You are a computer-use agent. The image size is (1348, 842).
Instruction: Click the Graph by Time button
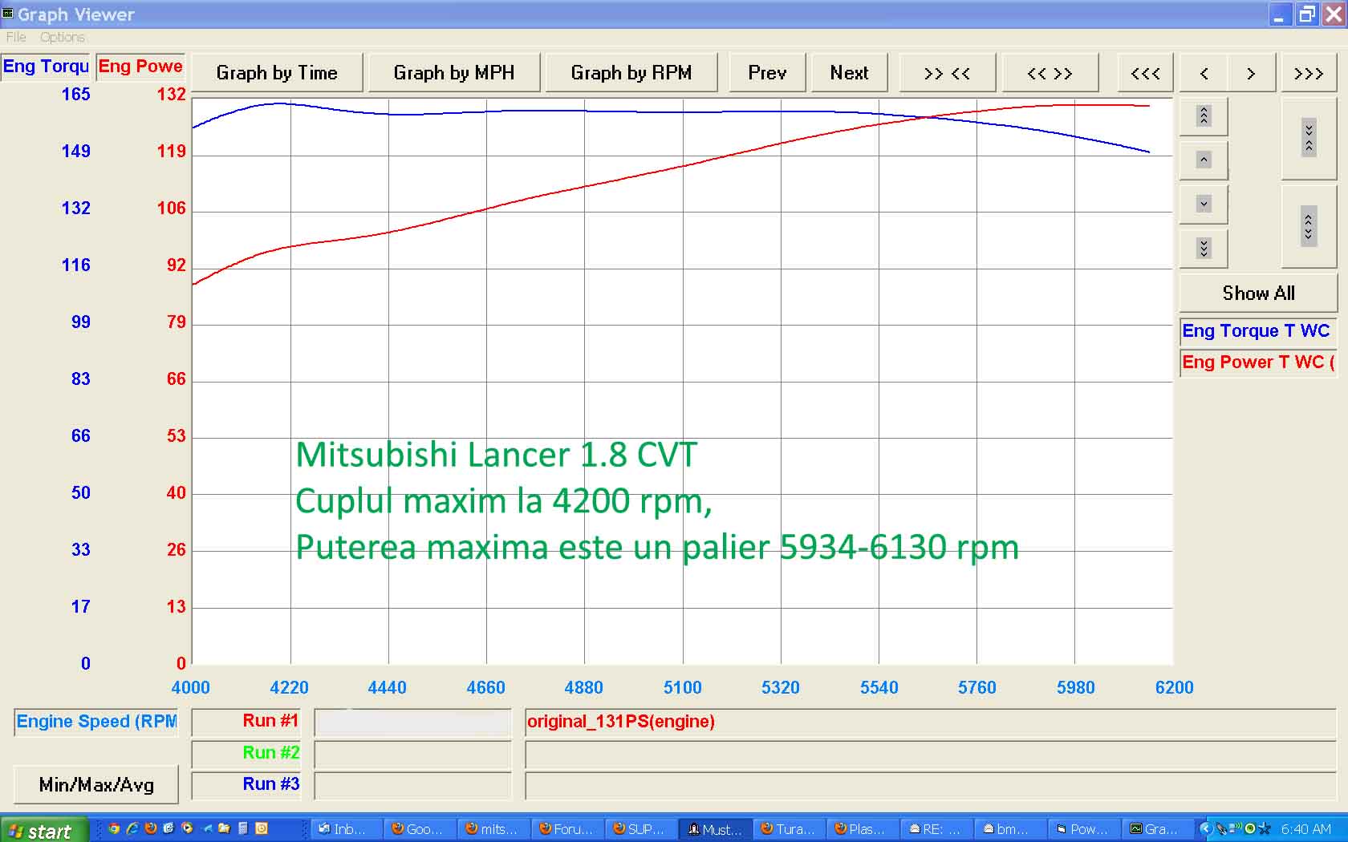pos(277,73)
